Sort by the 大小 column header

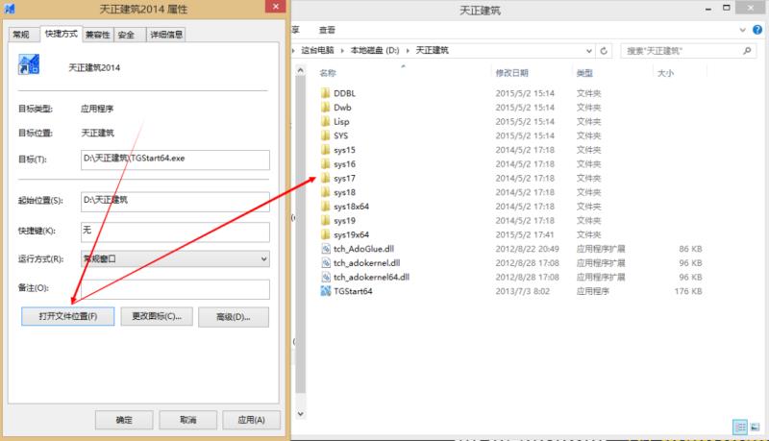click(665, 73)
